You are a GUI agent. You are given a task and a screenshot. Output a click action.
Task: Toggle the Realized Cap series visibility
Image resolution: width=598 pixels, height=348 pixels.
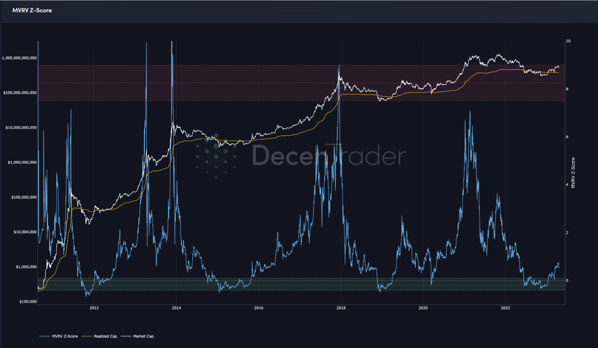[x=106, y=336]
